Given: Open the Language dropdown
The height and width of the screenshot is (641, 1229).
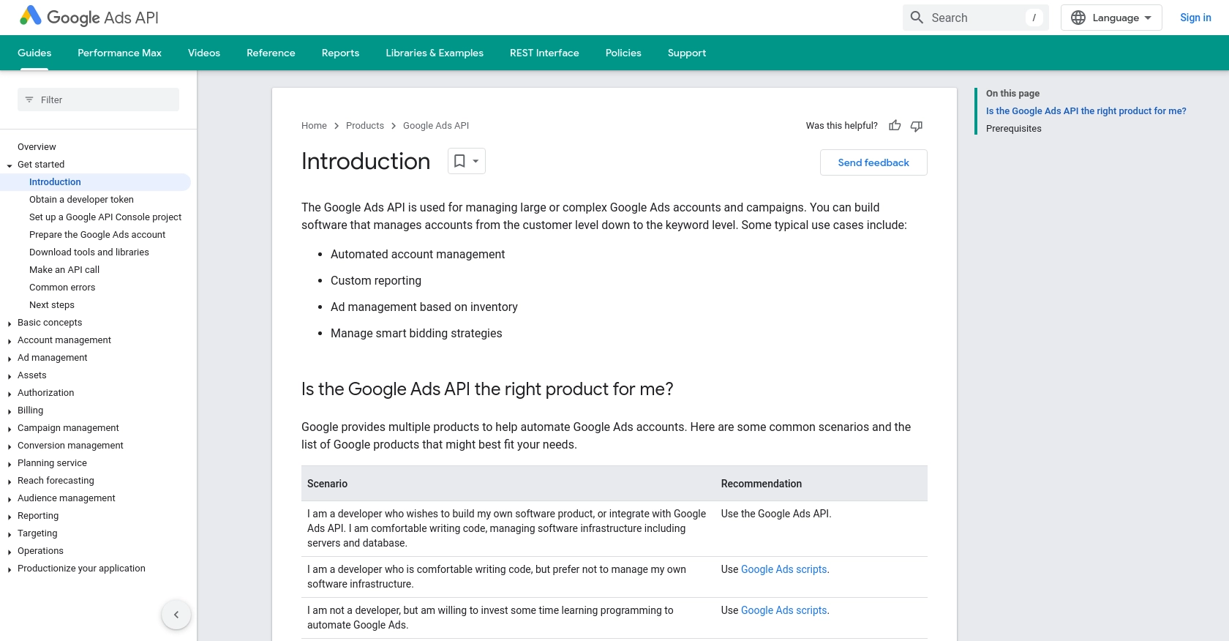Looking at the screenshot, I should pyautogui.click(x=1111, y=18).
